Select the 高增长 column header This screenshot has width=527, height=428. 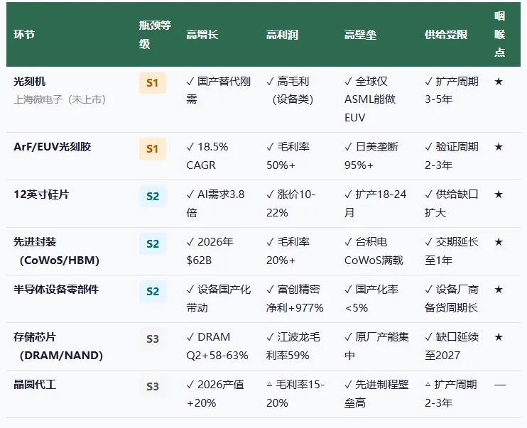(x=202, y=34)
